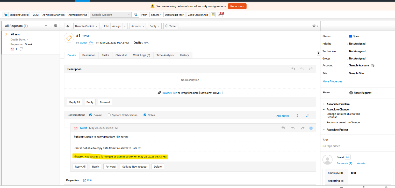Click the Split as New request button
395x188 pixels.
[135, 167]
